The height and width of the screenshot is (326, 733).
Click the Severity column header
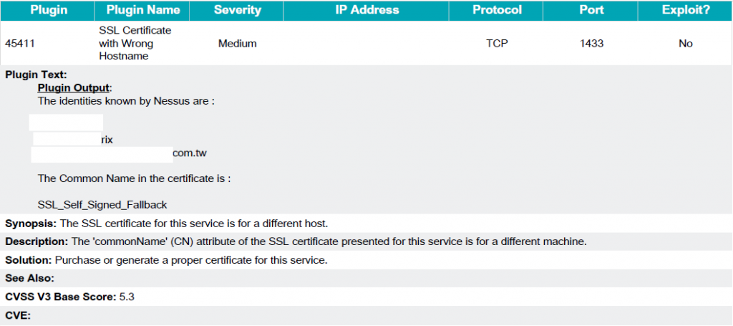[x=236, y=10]
